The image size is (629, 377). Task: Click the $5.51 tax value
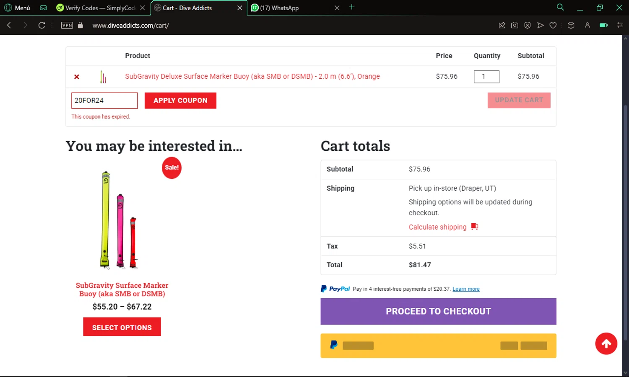417,246
